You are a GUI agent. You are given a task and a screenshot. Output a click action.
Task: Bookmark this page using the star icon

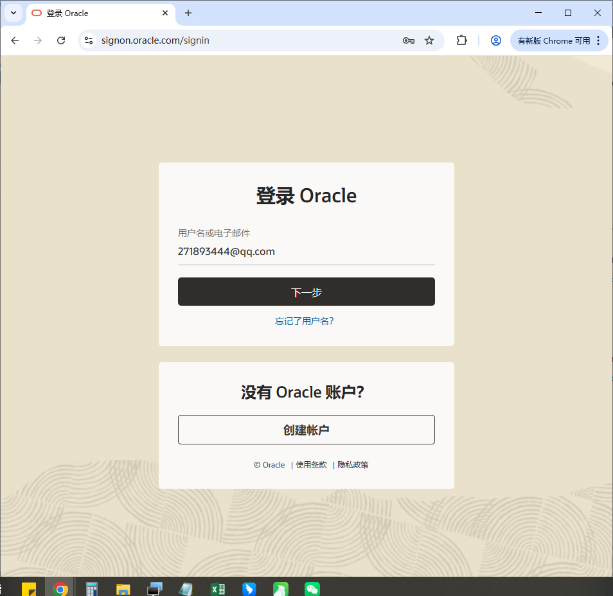tap(429, 40)
